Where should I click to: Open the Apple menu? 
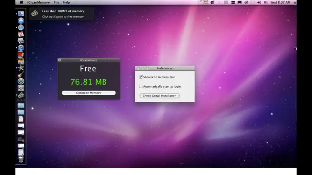pos(21,2)
